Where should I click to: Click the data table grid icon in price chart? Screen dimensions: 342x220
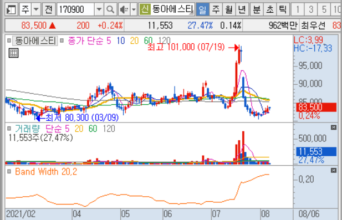pos(13,53)
